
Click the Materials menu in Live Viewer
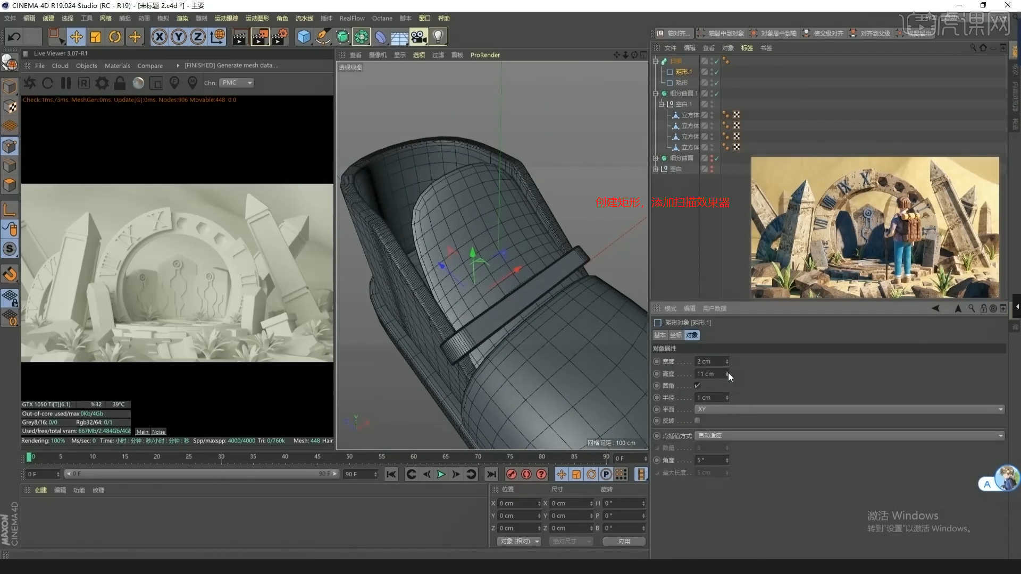[x=117, y=66]
